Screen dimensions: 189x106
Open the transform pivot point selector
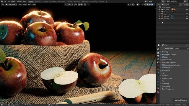coord(76,4)
